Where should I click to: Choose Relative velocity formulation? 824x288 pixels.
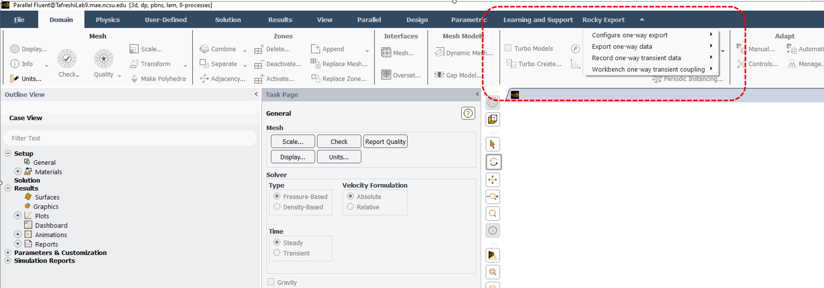click(350, 207)
